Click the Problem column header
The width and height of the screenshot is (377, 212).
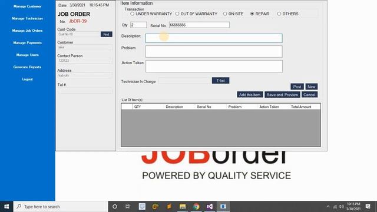(242, 107)
